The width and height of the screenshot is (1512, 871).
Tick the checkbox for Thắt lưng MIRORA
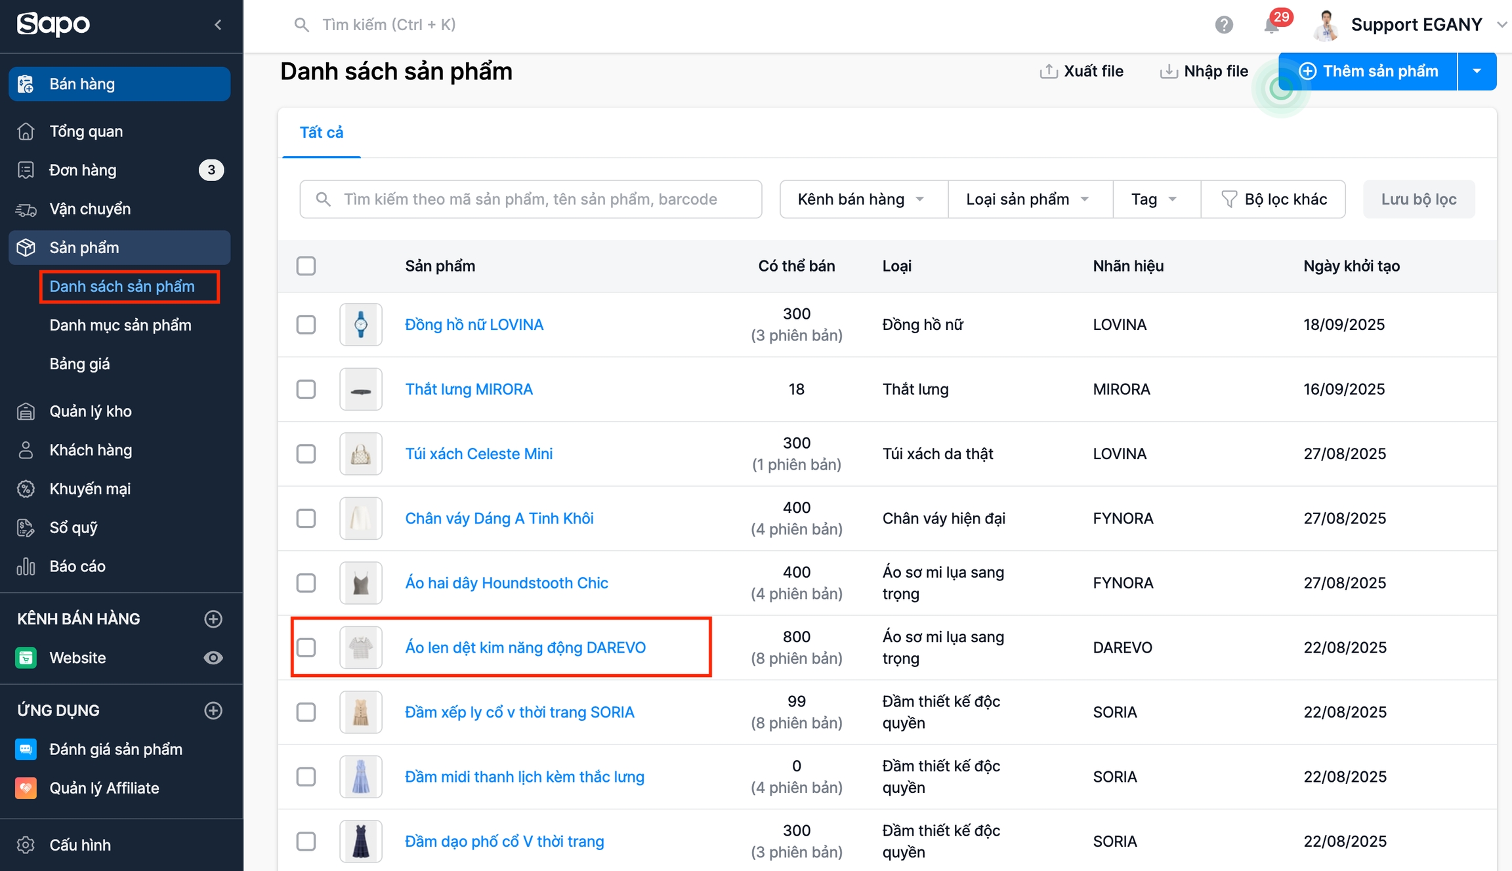pos(306,389)
